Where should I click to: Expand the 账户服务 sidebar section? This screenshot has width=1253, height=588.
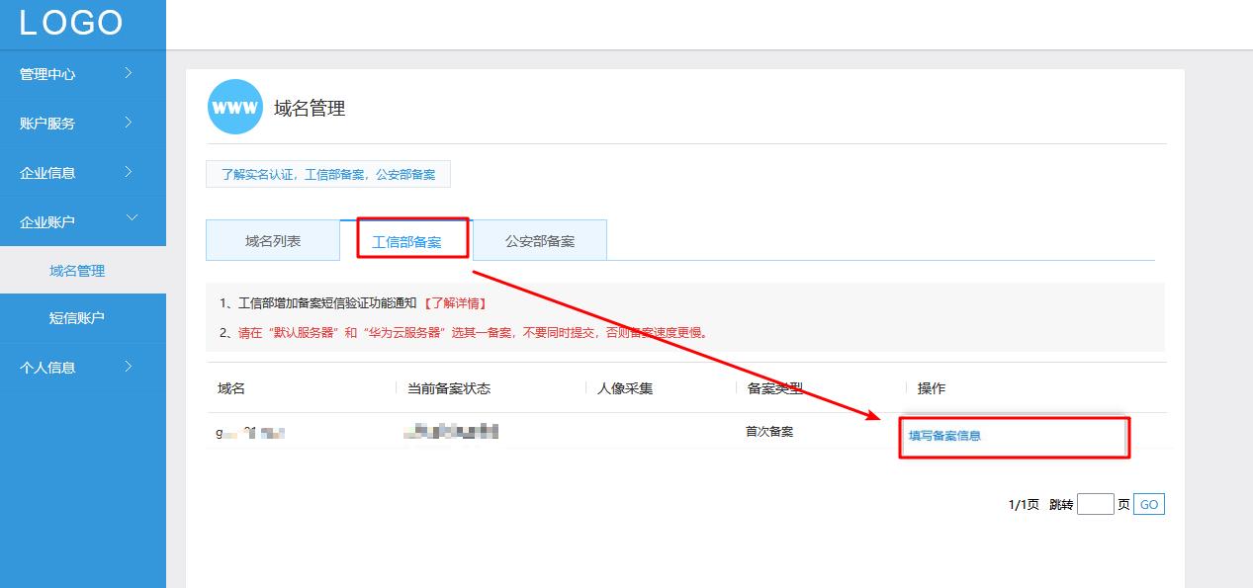click(x=61, y=123)
